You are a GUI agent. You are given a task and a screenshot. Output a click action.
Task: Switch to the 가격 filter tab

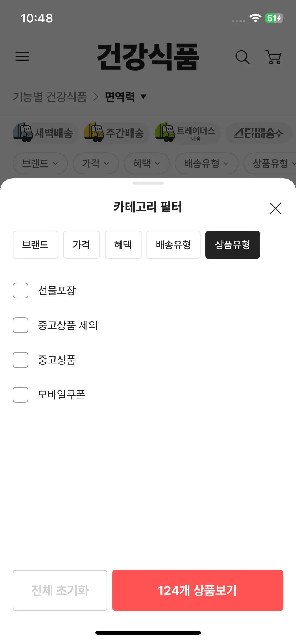[x=81, y=245]
